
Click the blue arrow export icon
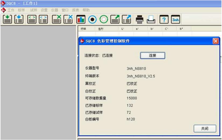tap(126, 19)
